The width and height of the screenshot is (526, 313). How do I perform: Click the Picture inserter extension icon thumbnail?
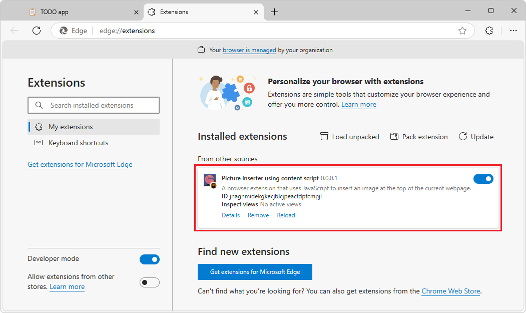pyautogui.click(x=209, y=180)
